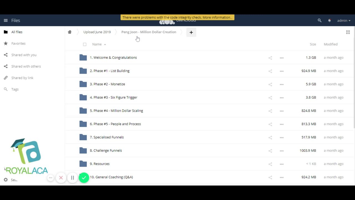Open more actions for Phase #2 - Monetize

(282, 84)
